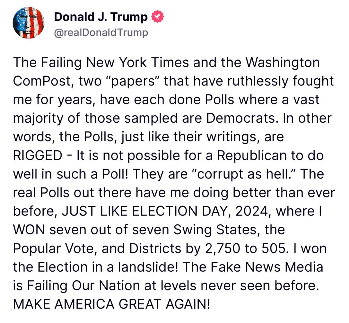Click the flag-painted profile avatar
This screenshot has height=323, width=349.
[x=28, y=22]
